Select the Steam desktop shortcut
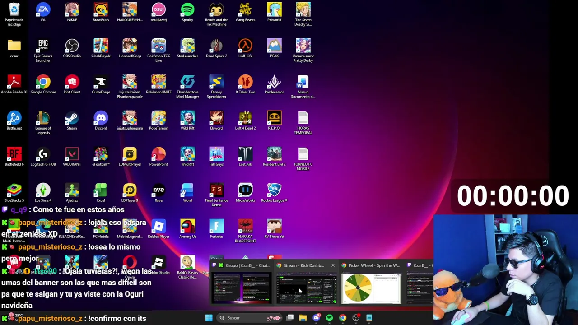578x325 pixels. tap(72, 121)
